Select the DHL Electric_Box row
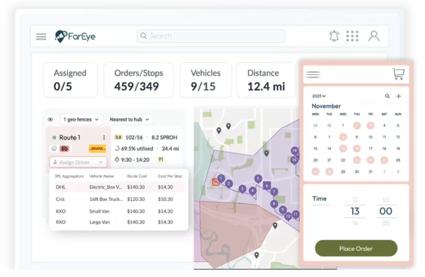Image resolution: width=425 pixels, height=277 pixels. click(x=118, y=187)
